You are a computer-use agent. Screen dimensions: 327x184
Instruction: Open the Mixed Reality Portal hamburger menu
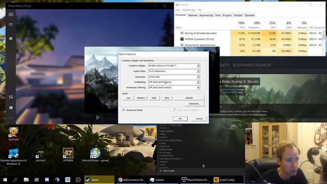coord(11,14)
